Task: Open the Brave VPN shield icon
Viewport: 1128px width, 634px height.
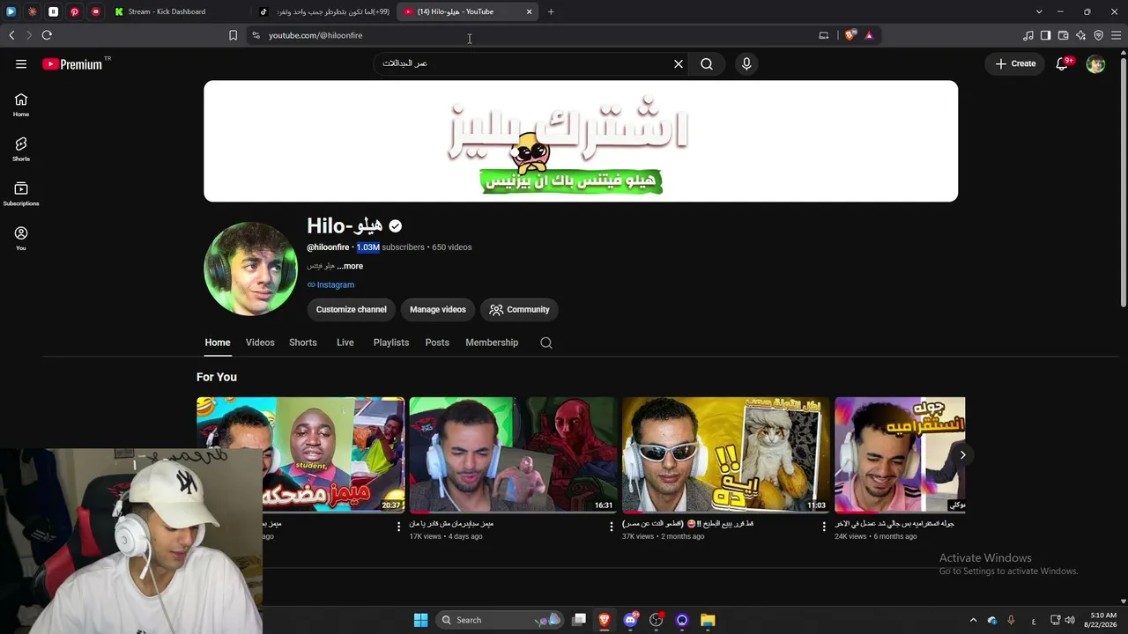Action: pyautogui.click(x=1098, y=35)
